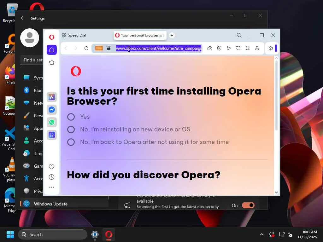Click the muted volume tray icon
The image size is (323, 242).
click(290, 234)
